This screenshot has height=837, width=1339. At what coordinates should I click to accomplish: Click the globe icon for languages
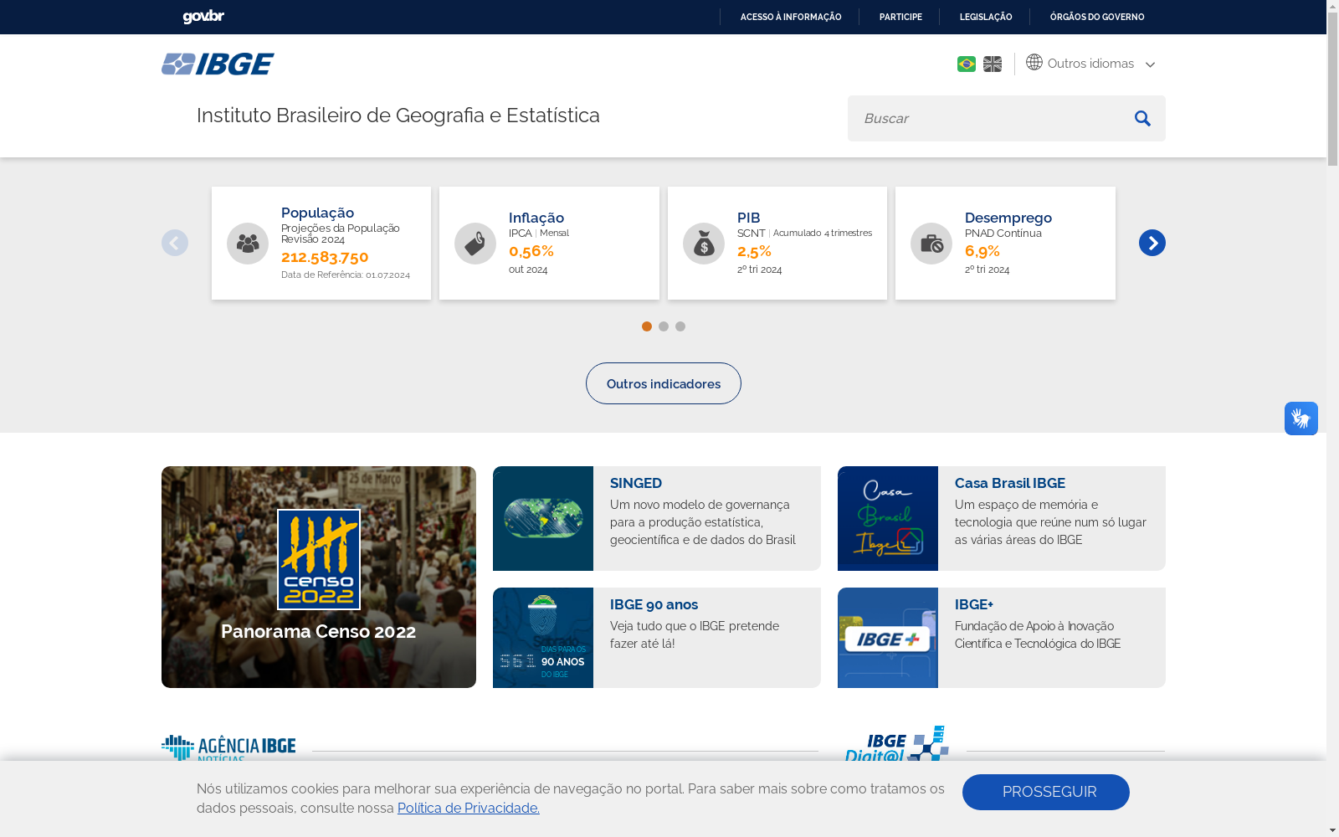pos(1034,63)
